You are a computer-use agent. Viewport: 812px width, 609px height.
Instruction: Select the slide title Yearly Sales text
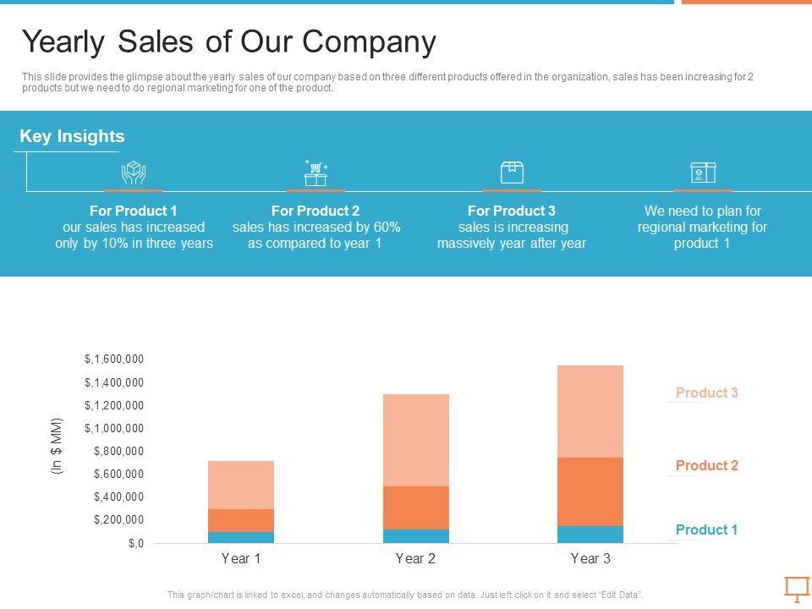[228, 41]
